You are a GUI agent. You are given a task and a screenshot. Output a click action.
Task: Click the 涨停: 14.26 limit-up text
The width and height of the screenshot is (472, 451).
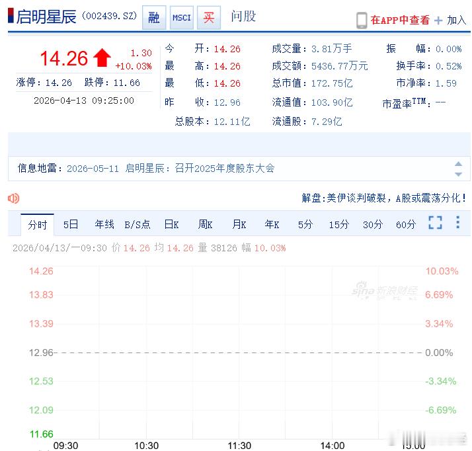click(x=44, y=83)
